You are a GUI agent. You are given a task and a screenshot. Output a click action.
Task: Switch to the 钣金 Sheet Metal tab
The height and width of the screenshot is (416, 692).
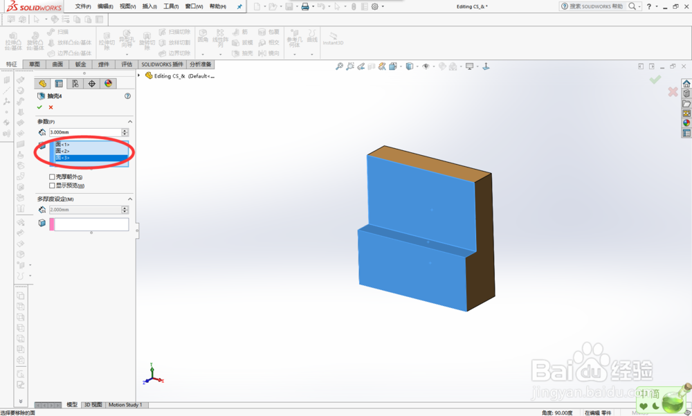coord(80,64)
